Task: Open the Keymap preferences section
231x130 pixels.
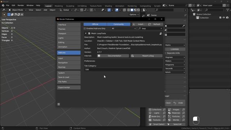Action: [x=69, y=67]
